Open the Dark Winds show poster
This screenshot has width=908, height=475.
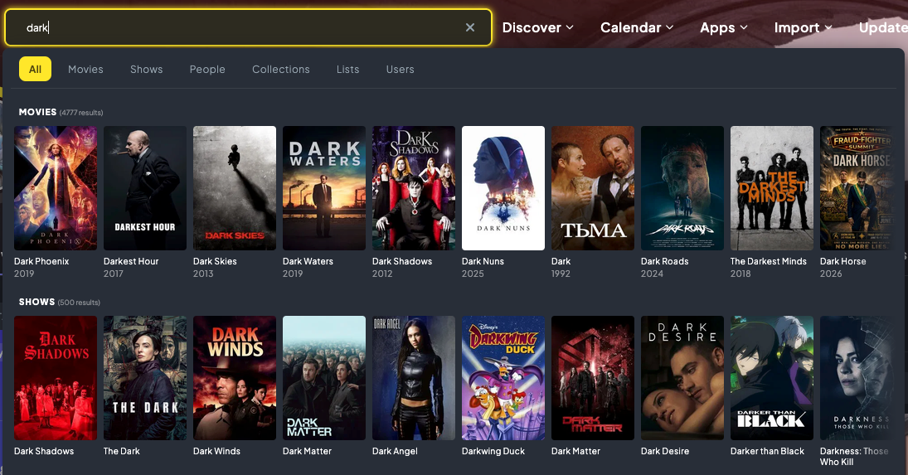235,378
